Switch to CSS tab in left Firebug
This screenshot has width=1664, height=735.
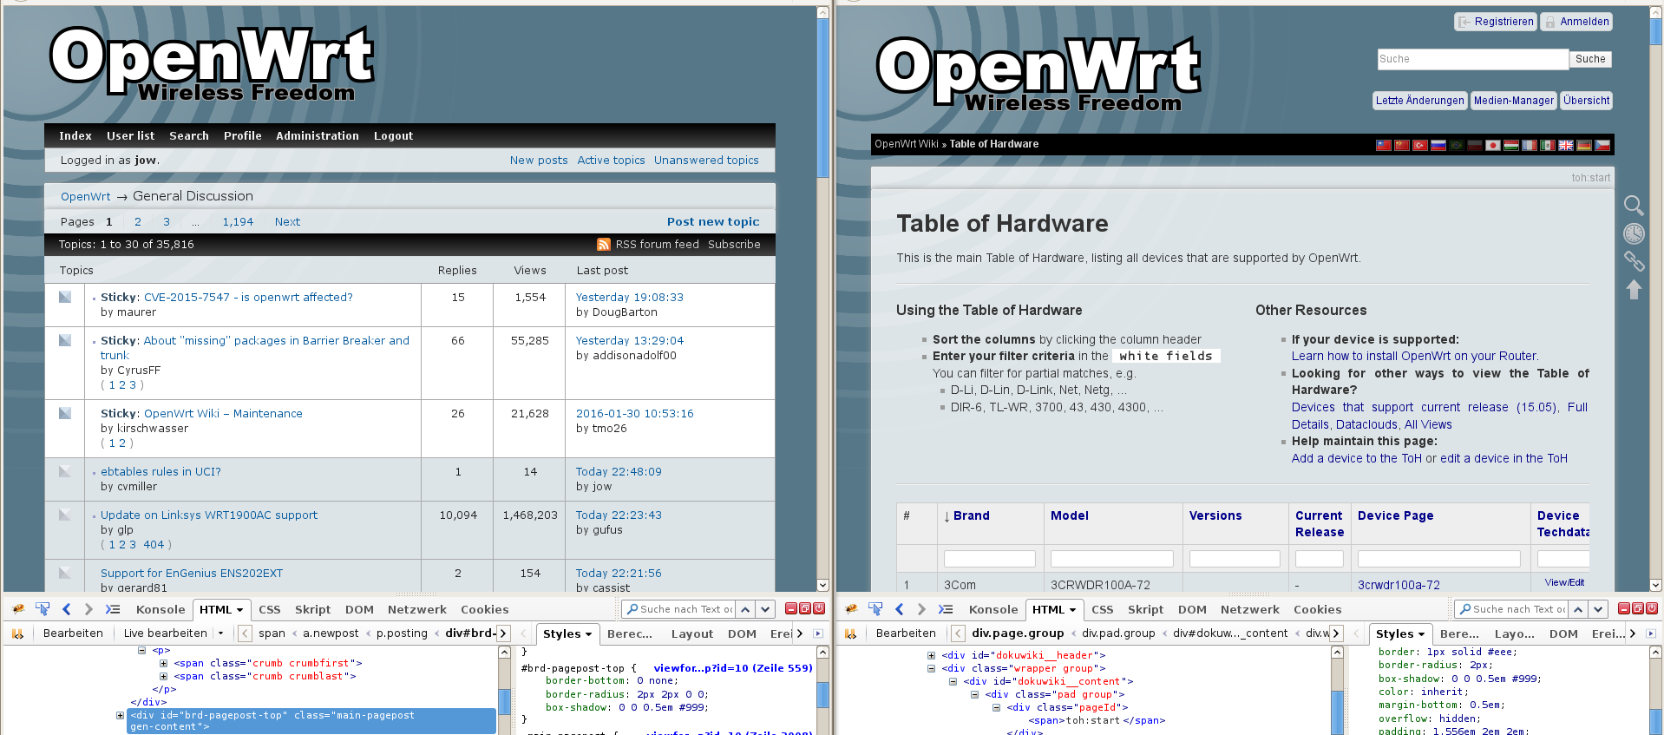click(x=270, y=609)
